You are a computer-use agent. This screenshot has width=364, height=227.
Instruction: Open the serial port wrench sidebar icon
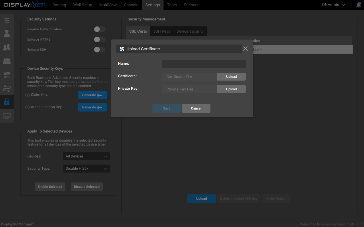coord(7,75)
